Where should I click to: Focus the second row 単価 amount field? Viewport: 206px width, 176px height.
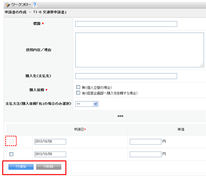coord(145,154)
